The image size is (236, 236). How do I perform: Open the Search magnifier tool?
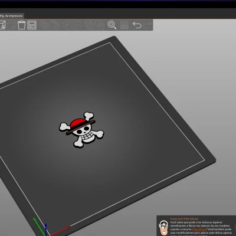pos(112,25)
